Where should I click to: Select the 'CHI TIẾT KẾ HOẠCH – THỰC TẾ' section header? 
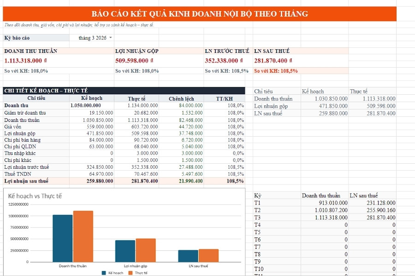tap(124, 91)
